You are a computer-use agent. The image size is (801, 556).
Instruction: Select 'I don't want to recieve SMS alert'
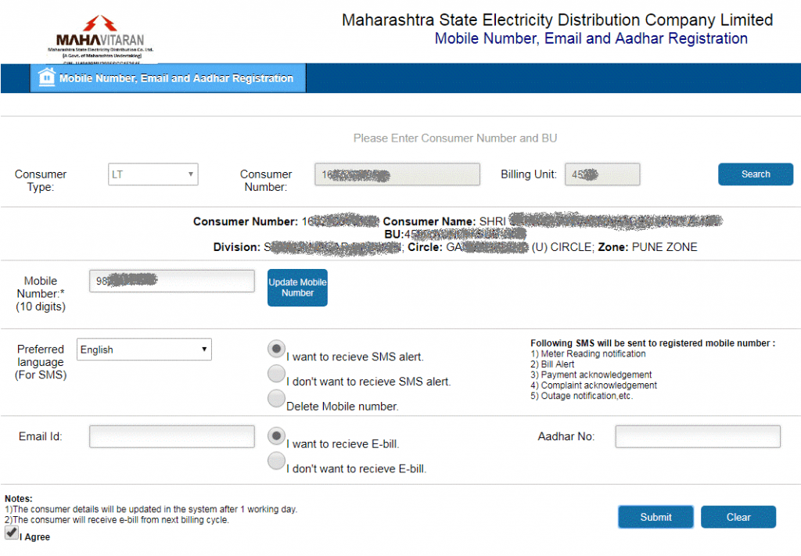pos(276,374)
